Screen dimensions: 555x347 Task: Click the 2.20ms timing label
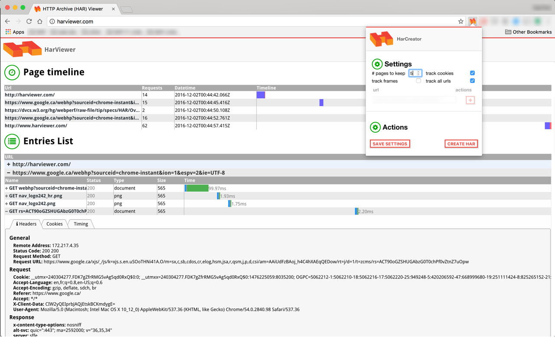[366, 212]
